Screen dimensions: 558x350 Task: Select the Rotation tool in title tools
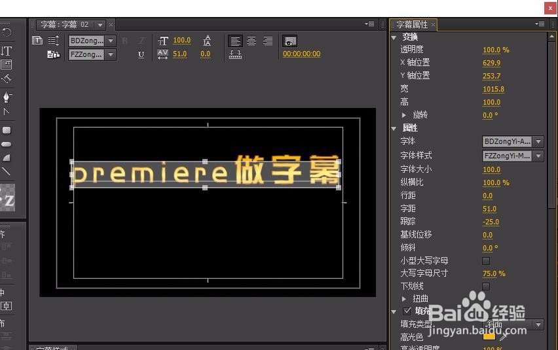[7, 32]
